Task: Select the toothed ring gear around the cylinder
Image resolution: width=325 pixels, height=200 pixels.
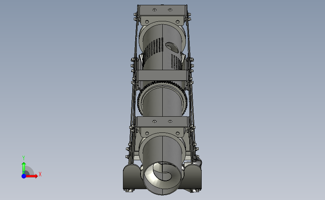Action: [x=162, y=98]
